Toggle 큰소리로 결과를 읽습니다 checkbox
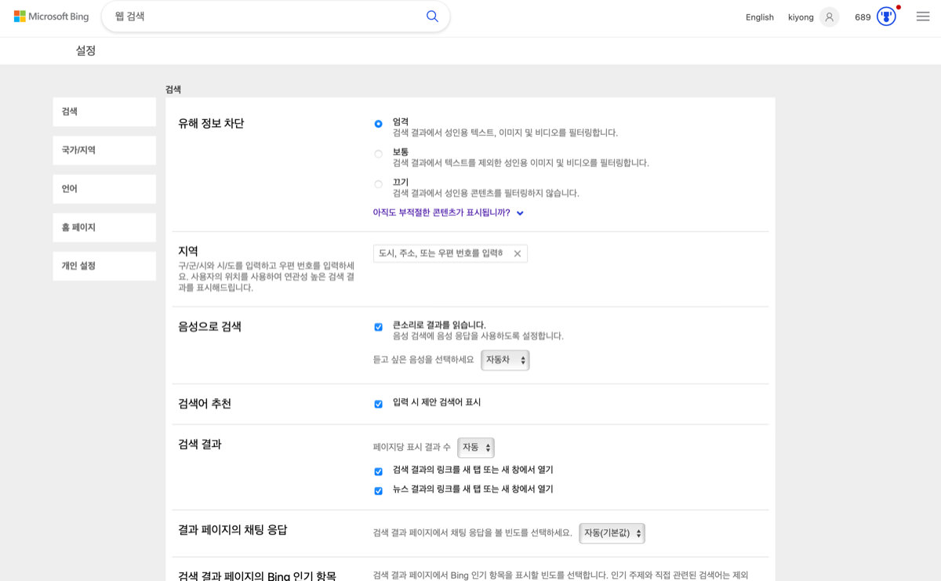Screen dimensions: 941x581 tap(378, 327)
